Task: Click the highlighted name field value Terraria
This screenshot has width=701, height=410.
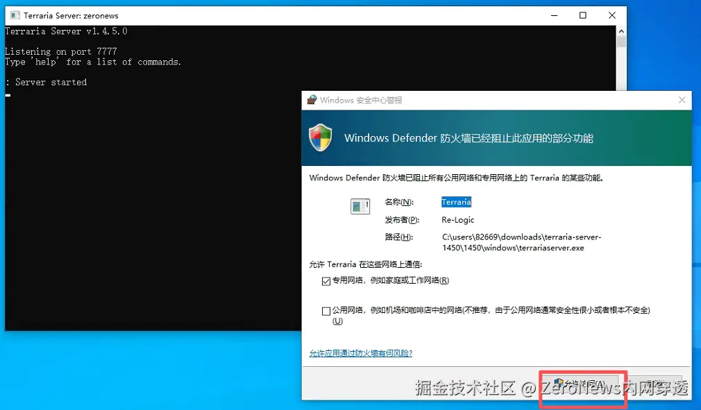Action: pos(456,202)
